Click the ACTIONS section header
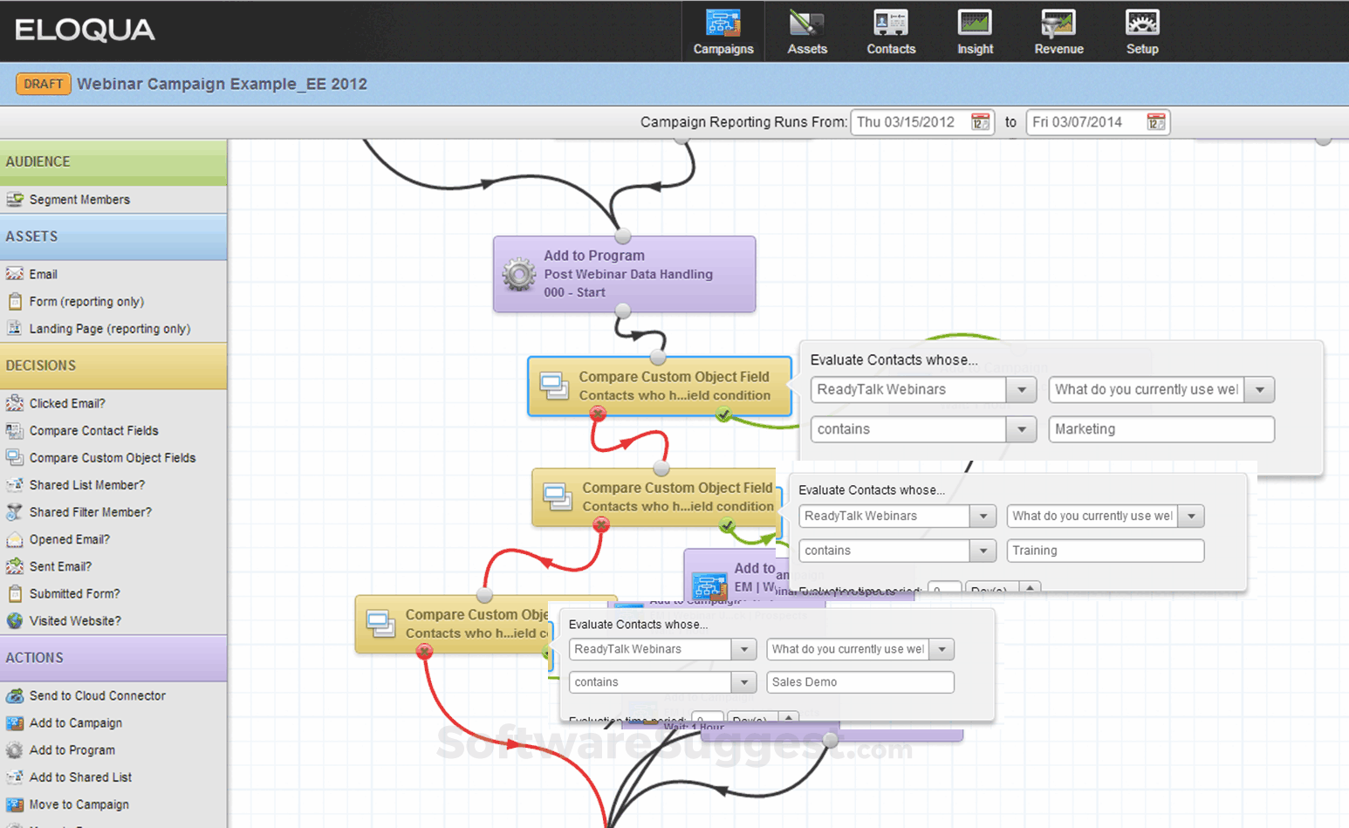 click(x=113, y=658)
